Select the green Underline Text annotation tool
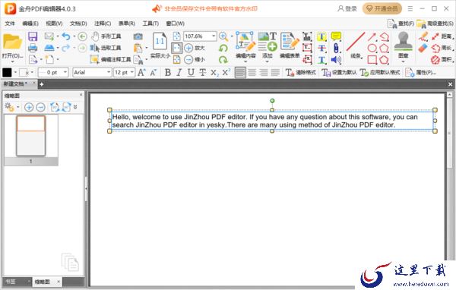This screenshot has width=456, height=290. click(x=321, y=60)
